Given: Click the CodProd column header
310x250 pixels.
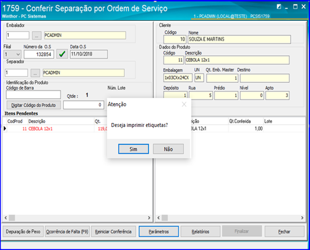Looking at the screenshot, I should [15, 121].
